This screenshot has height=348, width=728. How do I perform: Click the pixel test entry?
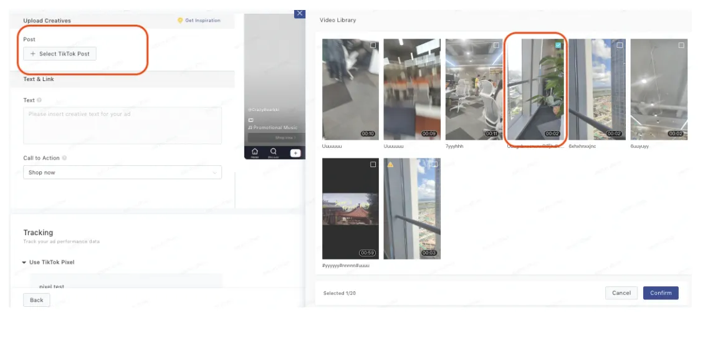[52, 287]
